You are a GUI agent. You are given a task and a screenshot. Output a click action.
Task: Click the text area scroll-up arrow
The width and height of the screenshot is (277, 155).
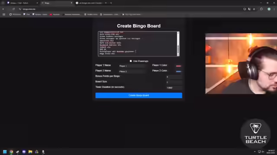click(178, 33)
